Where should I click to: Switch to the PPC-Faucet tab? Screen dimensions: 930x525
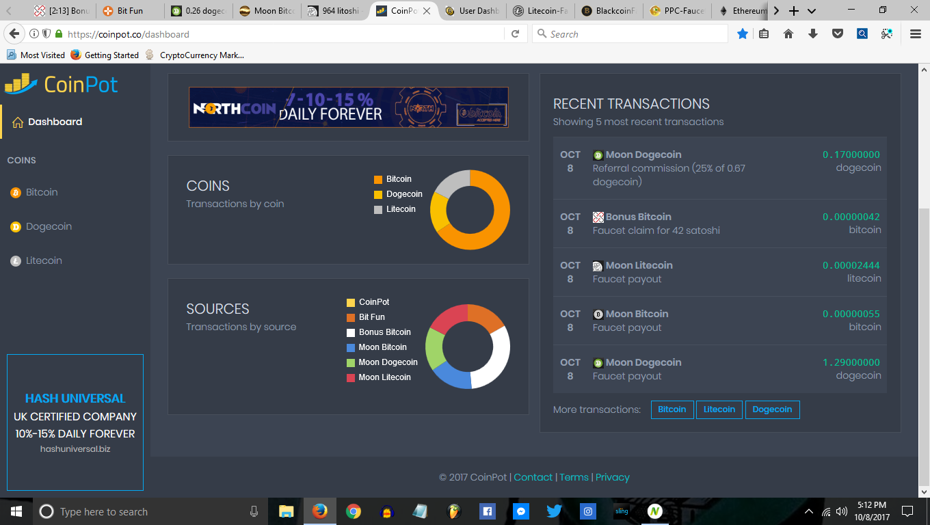677,11
